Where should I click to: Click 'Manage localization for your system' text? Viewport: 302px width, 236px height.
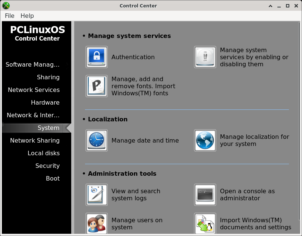click(x=254, y=140)
